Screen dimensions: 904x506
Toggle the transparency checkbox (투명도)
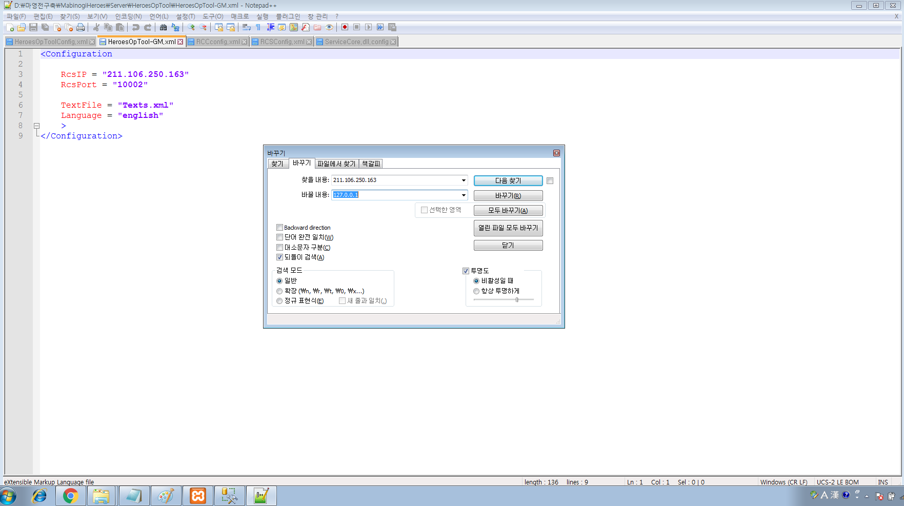click(x=466, y=271)
